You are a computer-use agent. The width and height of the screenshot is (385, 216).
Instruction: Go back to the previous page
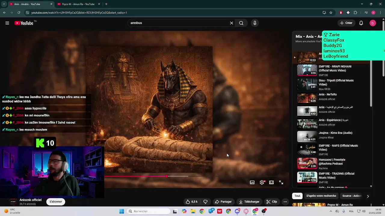tap(5, 13)
